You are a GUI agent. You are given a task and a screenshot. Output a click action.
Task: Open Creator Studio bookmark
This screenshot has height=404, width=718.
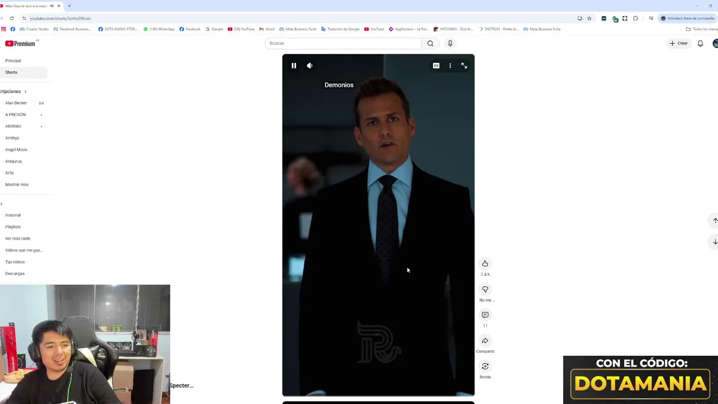point(34,29)
